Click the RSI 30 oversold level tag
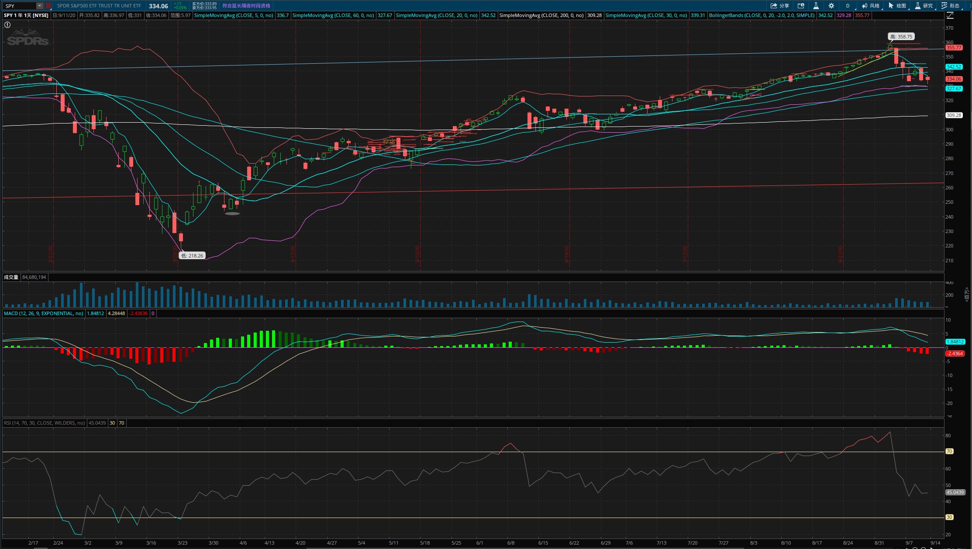Screen dimensions: 972x549 (x=949, y=517)
